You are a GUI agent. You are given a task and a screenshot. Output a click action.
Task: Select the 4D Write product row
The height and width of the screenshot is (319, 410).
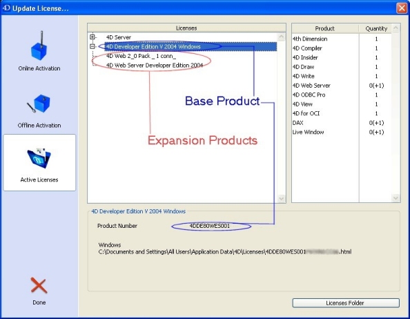pyautogui.click(x=342, y=77)
